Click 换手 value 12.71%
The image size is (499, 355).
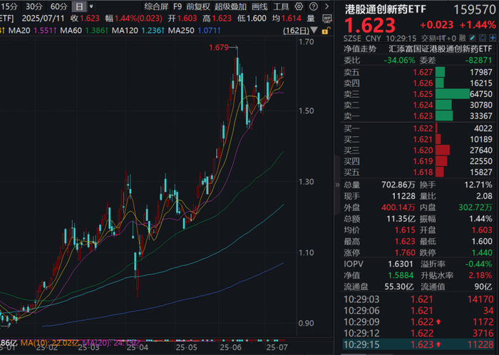[478, 185]
